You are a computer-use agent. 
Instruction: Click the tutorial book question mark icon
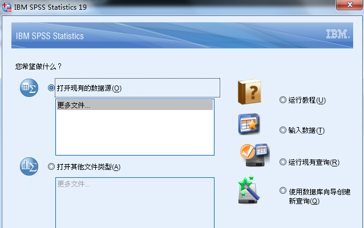coord(249,91)
